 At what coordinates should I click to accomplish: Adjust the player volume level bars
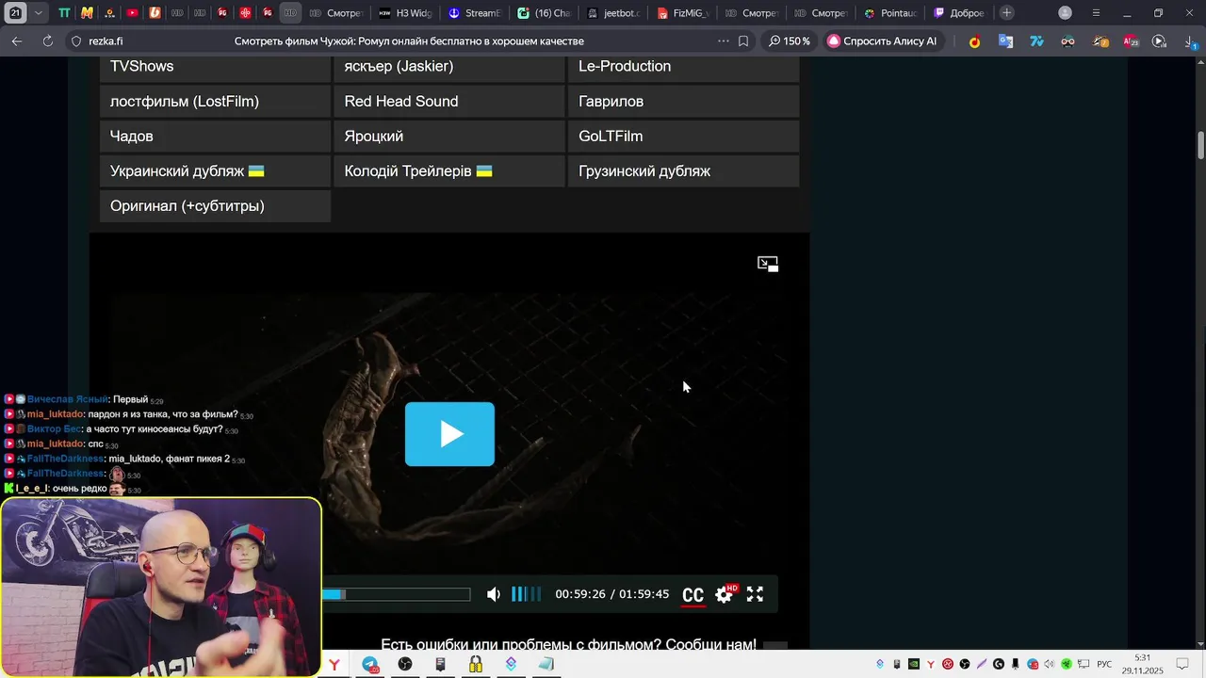[527, 594]
